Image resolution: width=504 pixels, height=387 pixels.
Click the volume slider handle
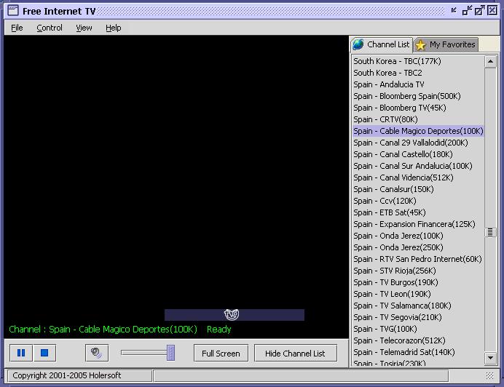(170, 353)
